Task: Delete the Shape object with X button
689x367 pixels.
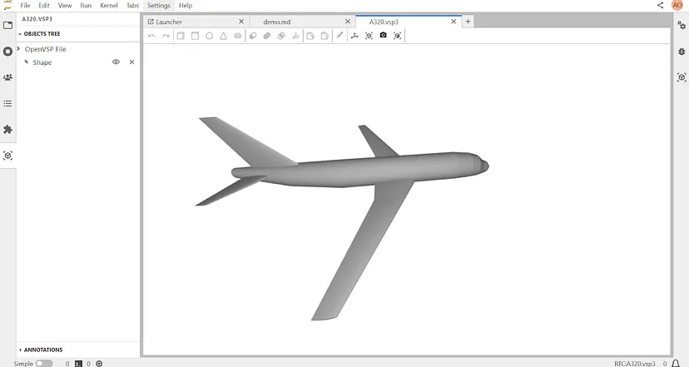Action: [131, 62]
